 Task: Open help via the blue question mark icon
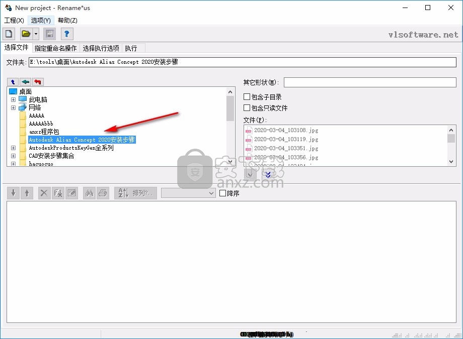(67, 34)
